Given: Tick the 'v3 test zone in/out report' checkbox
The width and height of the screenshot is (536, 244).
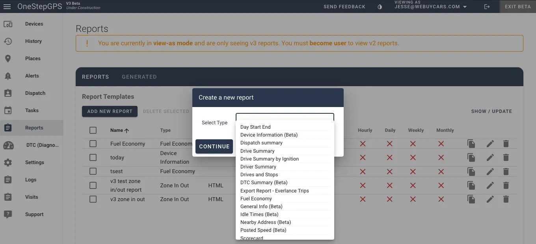Looking at the screenshot, I should [93, 185].
